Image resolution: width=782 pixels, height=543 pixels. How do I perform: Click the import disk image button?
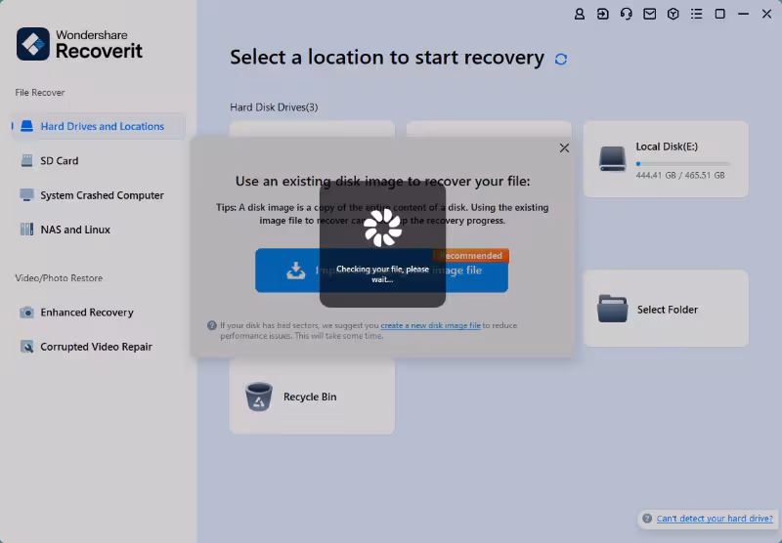pos(381,270)
